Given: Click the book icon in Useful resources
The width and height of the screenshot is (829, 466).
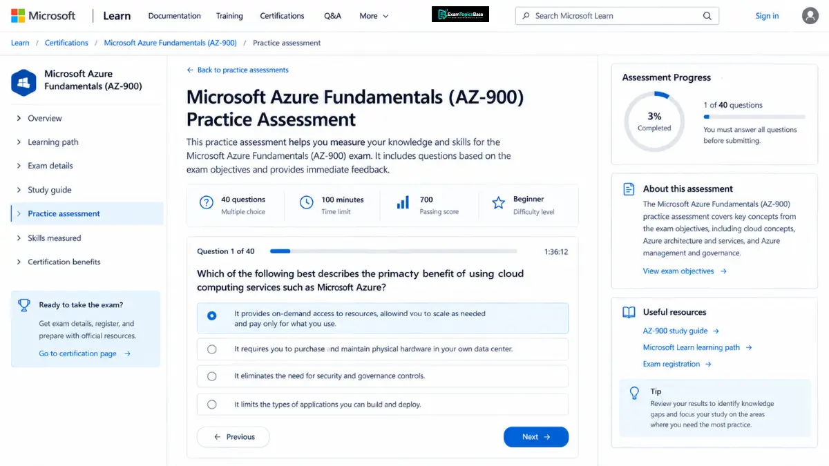Looking at the screenshot, I should 629,312.
